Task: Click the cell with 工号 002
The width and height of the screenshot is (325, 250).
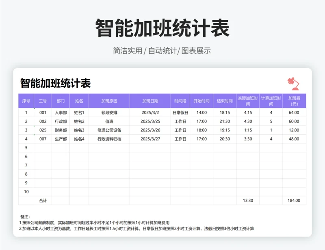Action: (43, 121)
